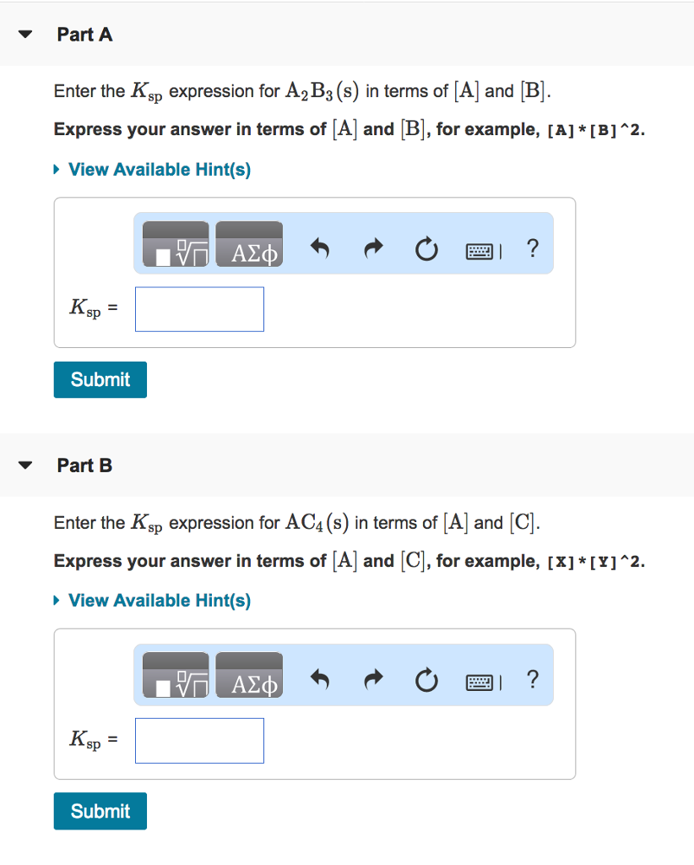This screenshot has width=694, height=865.
Task: Open the square root template menu in Part B
Action: pos(175,676)
